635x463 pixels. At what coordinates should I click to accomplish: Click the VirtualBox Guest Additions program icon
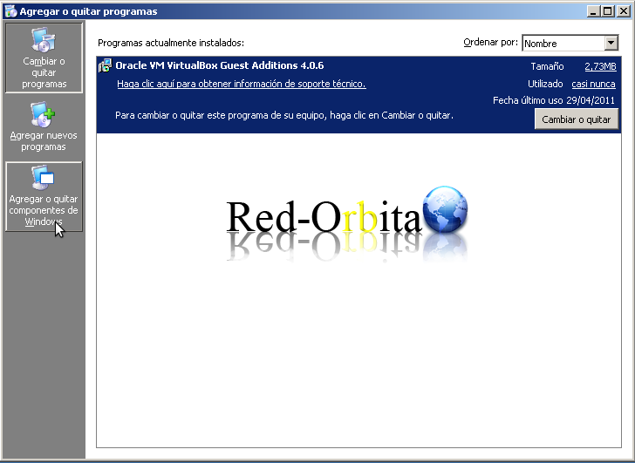(x=105, y=65)
